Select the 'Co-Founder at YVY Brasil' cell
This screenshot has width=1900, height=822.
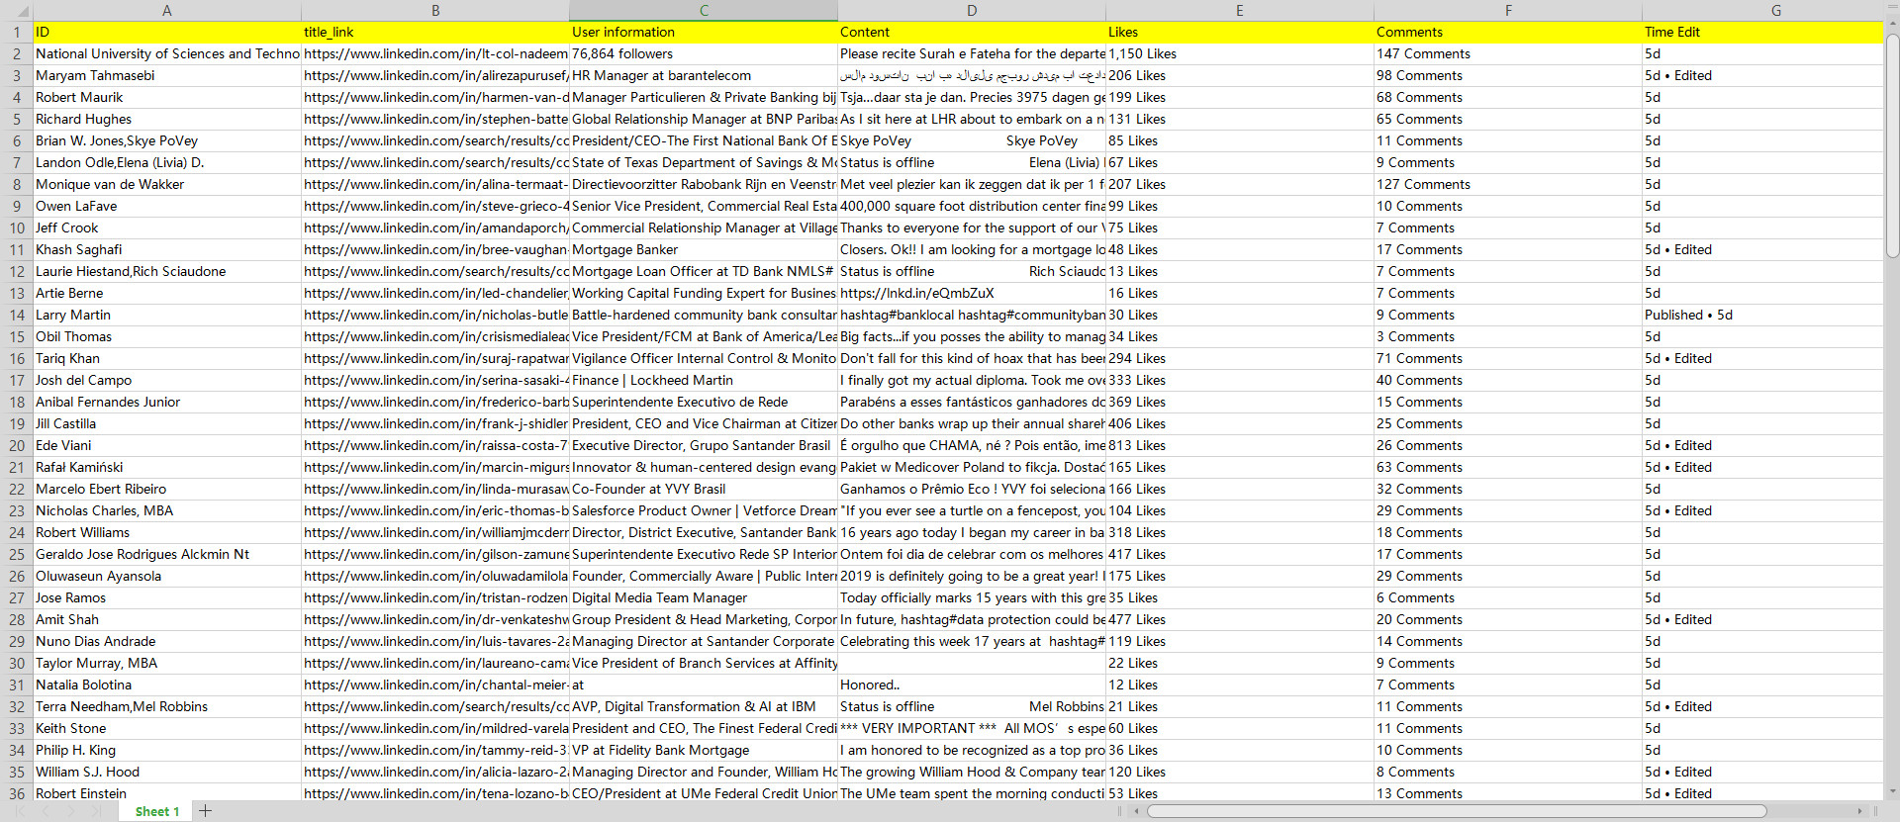coord(704,489)
